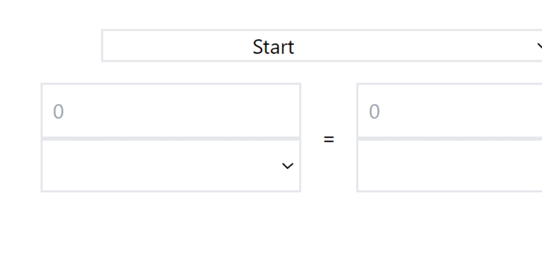Click the blank left part of the Start selector
This screenshot has width=542, height=271.
point(163,46)
